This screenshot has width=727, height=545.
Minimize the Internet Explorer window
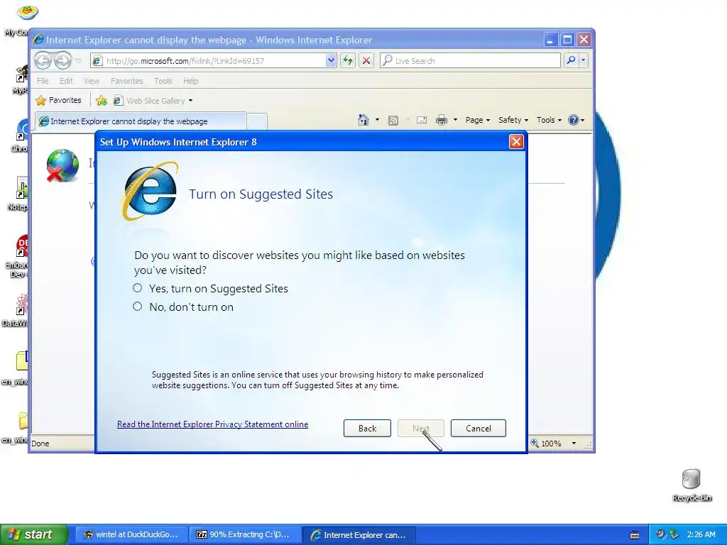550,40
